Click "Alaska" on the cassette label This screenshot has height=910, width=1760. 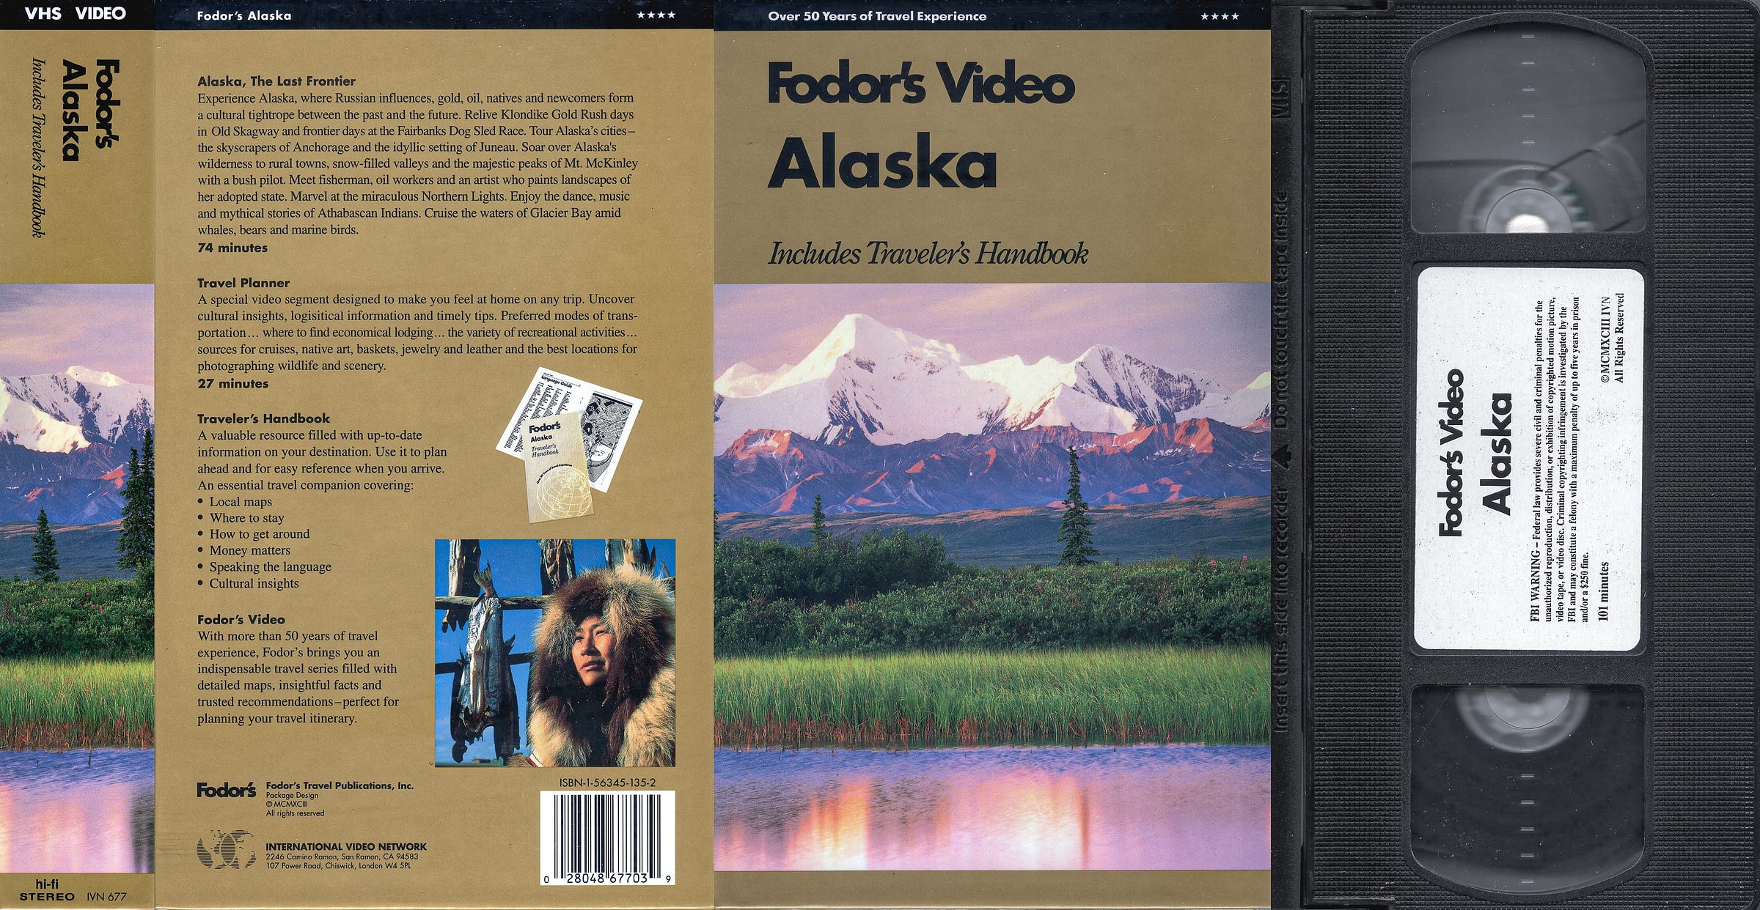coord(1497,454)
